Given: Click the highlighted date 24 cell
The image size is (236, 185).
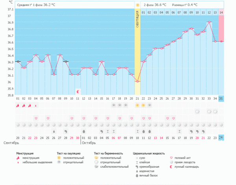Looking at the screenshot, I should pyautogui.click(x=221, y=137).
